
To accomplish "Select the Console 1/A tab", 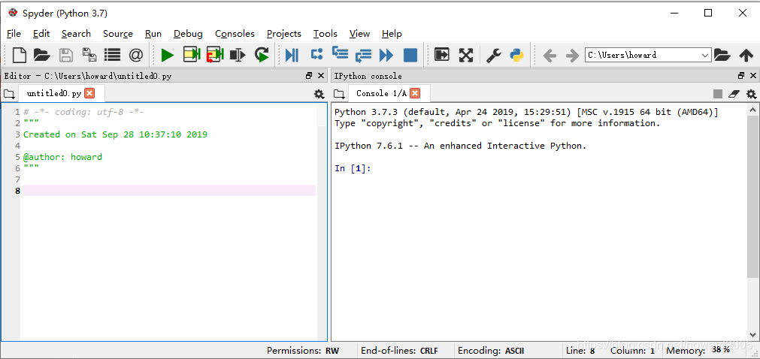I will [x=381, y=93].
